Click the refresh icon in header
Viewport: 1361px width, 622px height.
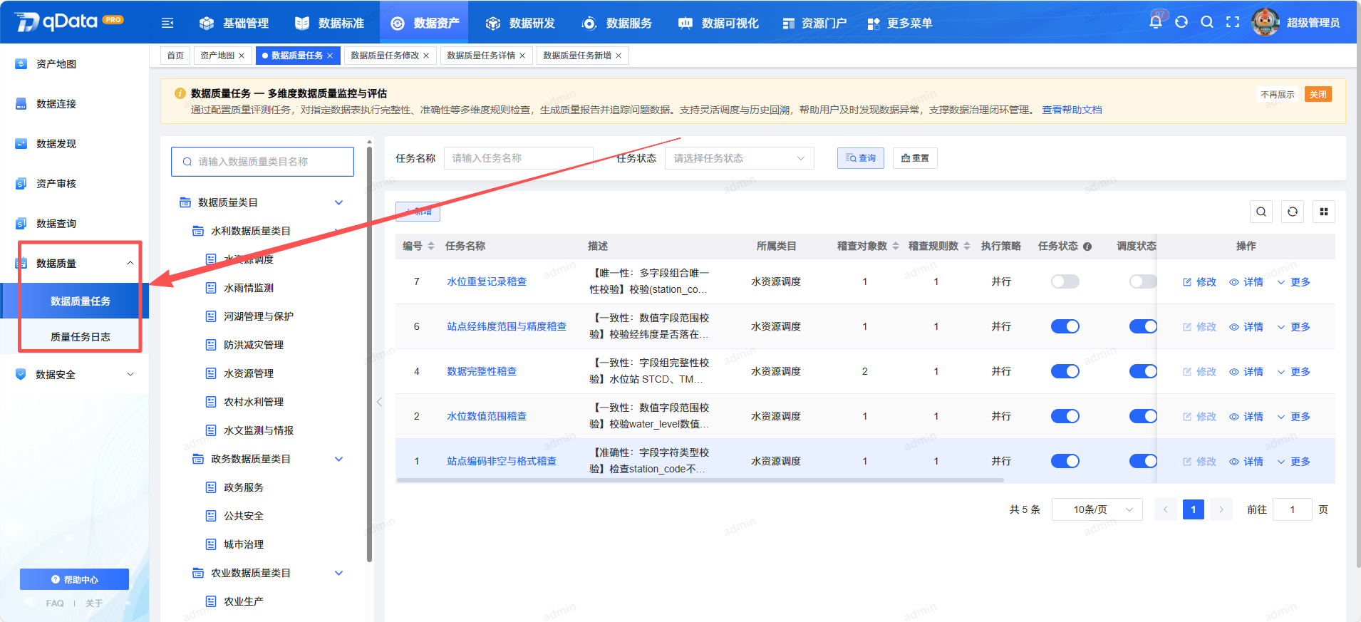point(1181,21)
